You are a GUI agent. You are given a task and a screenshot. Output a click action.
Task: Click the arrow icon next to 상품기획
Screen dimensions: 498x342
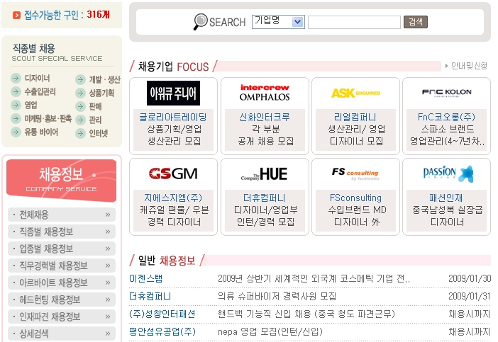tap(80, 93)
